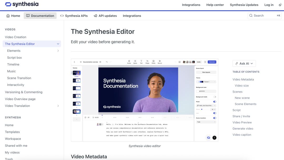
Task: Toggle Background media switch
Action: (215, 97)
